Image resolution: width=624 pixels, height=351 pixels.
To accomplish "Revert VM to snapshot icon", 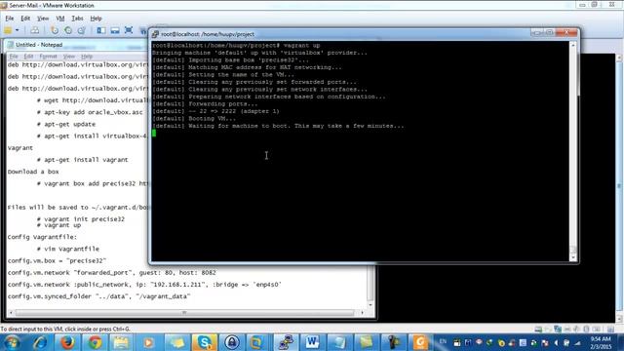I will click(68, 30).
